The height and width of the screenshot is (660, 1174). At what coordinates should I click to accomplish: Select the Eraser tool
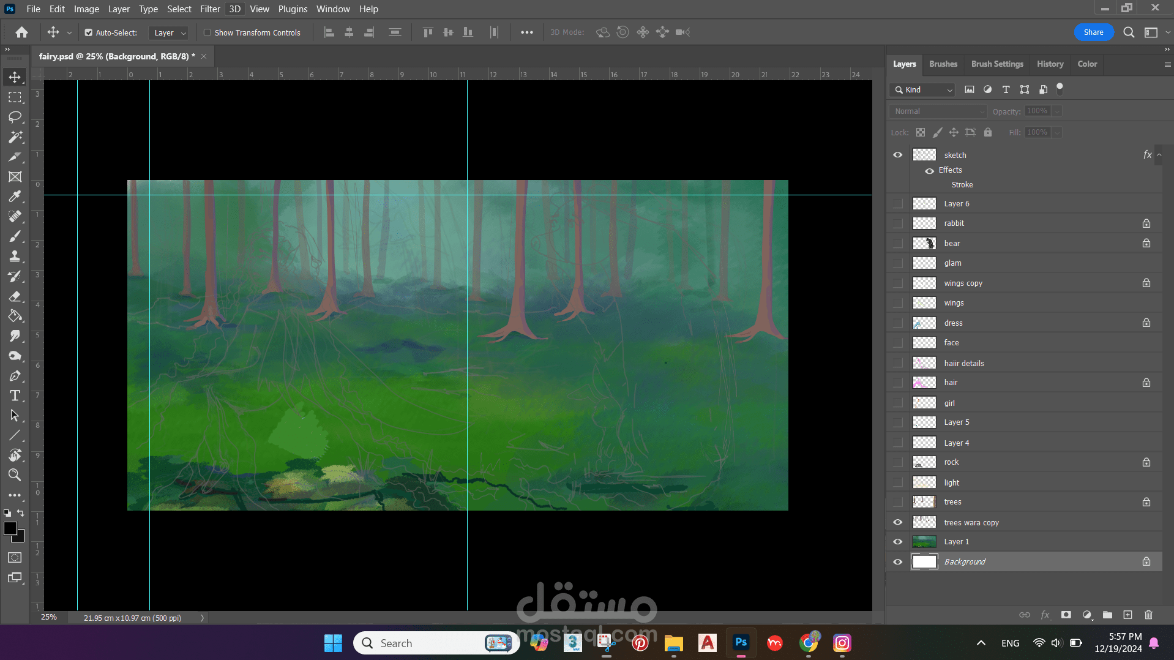click(x=15, y=296)
